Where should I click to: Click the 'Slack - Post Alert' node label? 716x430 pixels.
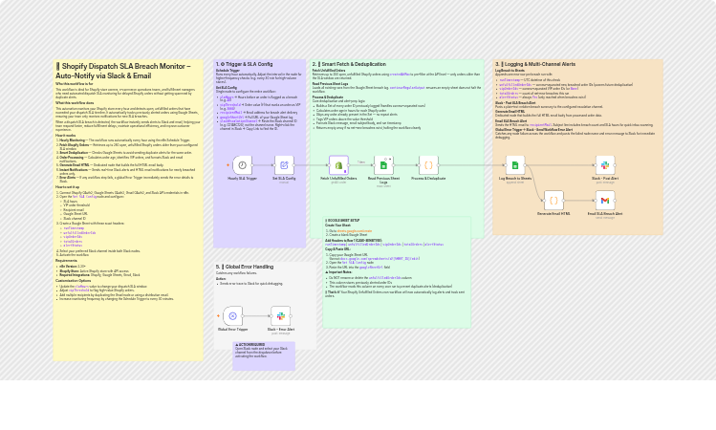pyautogui.click(x=605, y=179)
